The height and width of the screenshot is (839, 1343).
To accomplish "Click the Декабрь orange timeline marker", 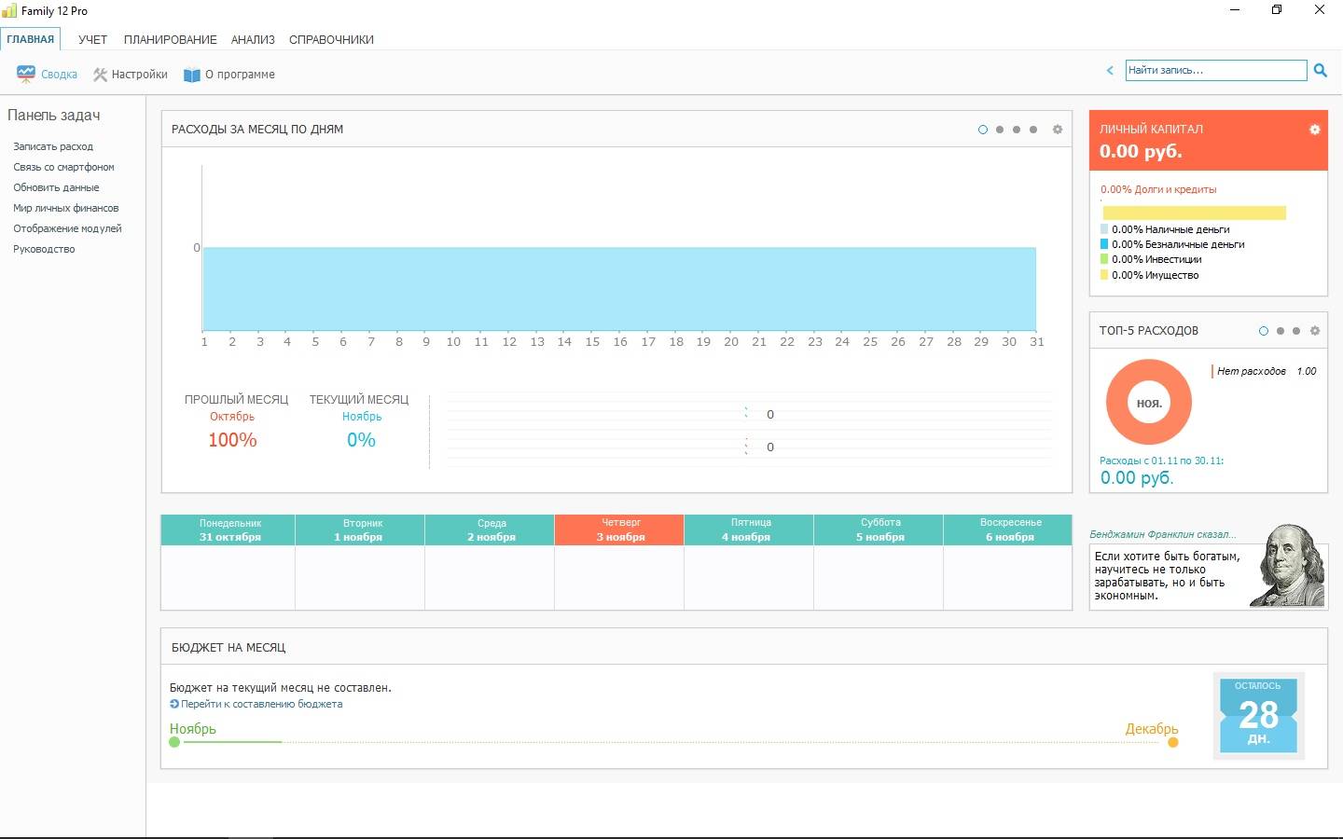I will [x=1173, y=742].
